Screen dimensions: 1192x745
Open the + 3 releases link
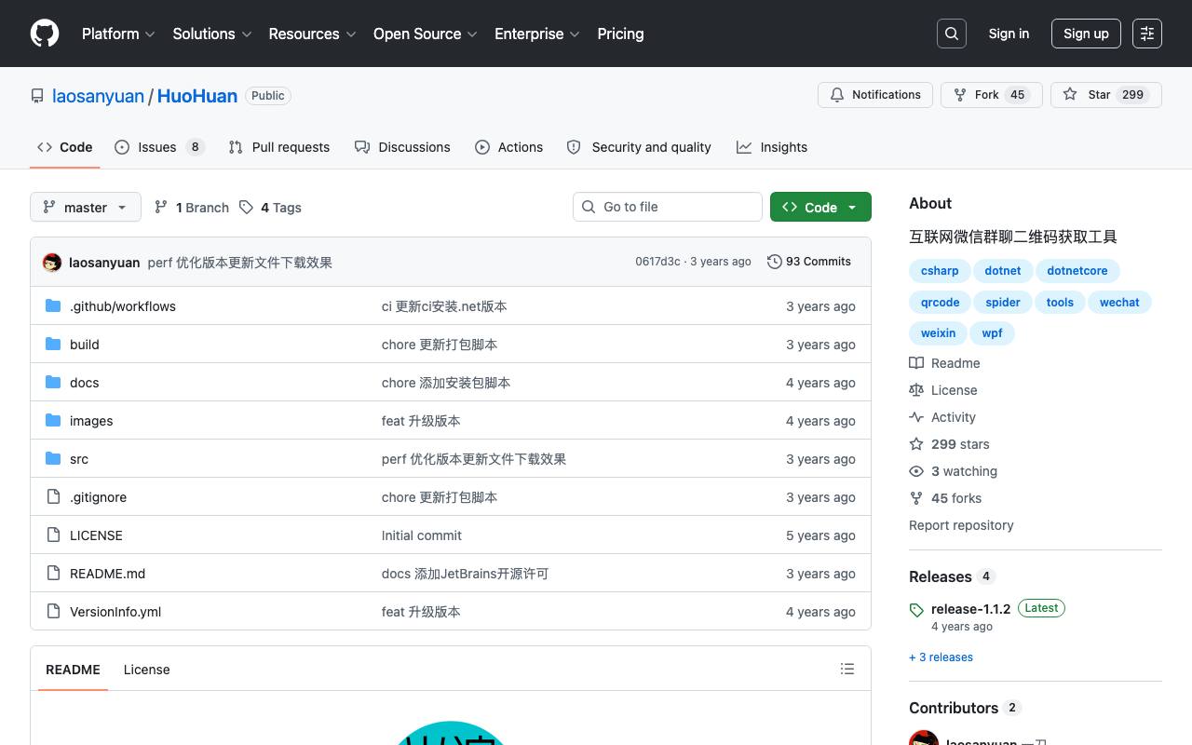point(941,657)
